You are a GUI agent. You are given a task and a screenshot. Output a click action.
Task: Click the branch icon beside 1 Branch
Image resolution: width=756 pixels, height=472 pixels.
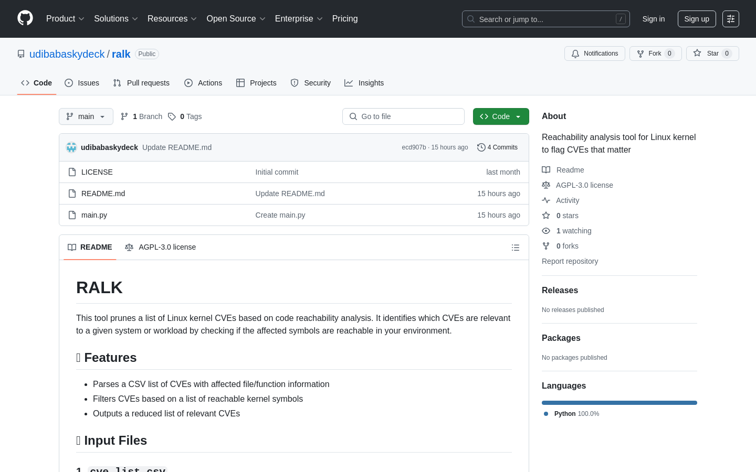pos(124,116)
